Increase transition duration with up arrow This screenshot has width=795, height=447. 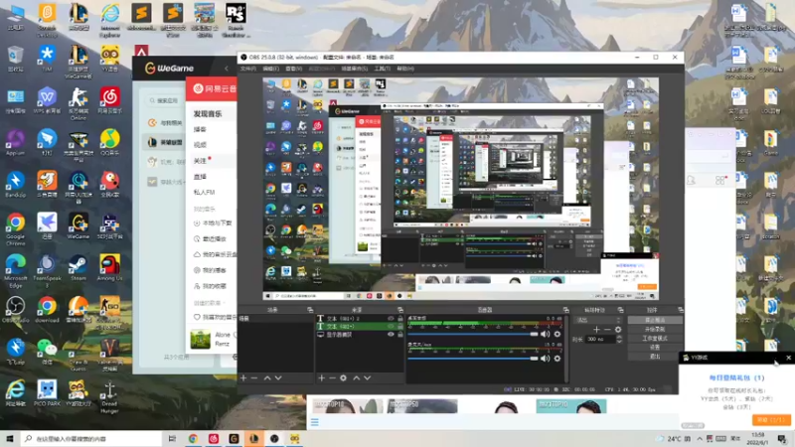pos(619,337)
